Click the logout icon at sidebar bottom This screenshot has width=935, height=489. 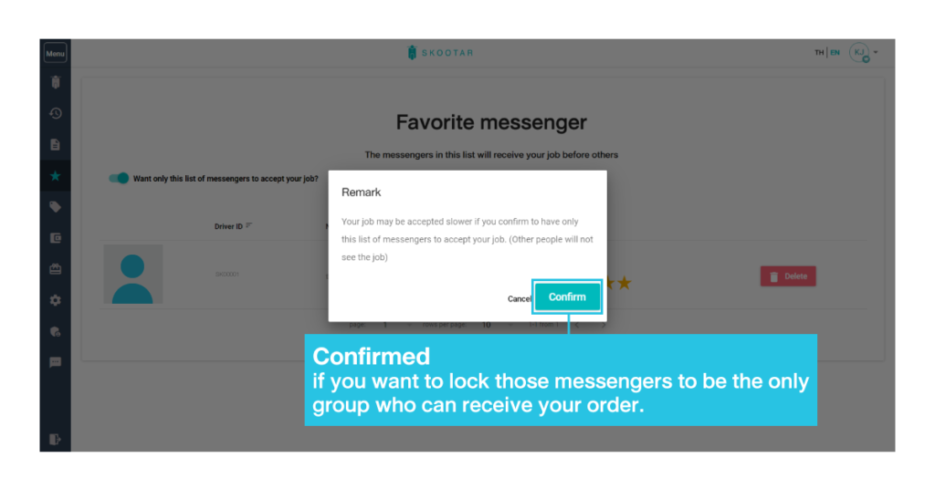(x=55, y=440)
